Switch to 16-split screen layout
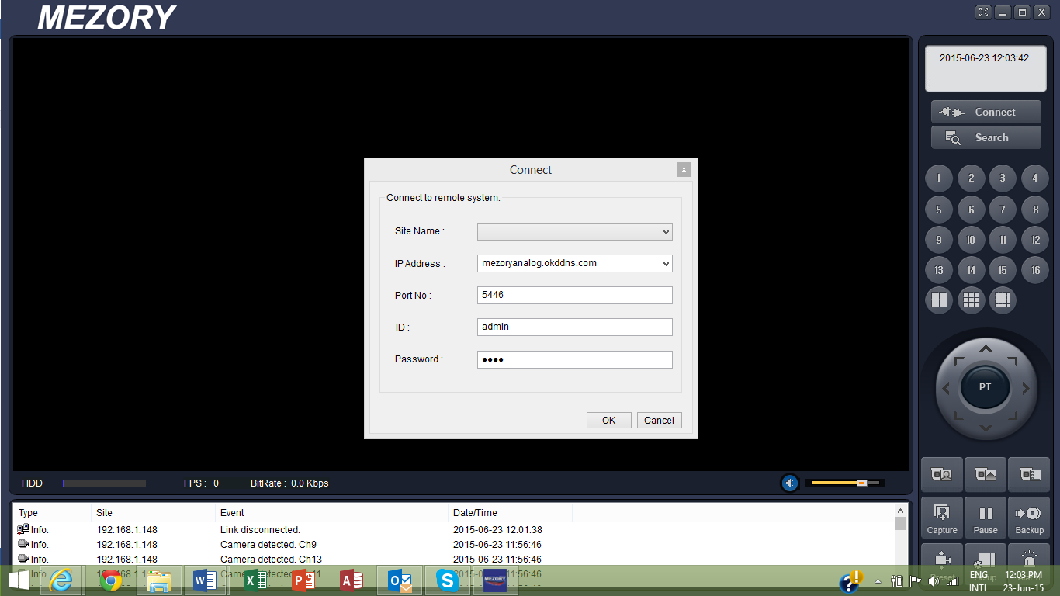This screenshot has width=1060, height=596. click(1003, 300)
